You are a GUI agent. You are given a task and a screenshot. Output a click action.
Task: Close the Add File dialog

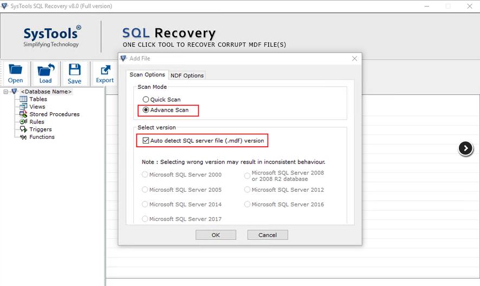click(x=354, y=58)
